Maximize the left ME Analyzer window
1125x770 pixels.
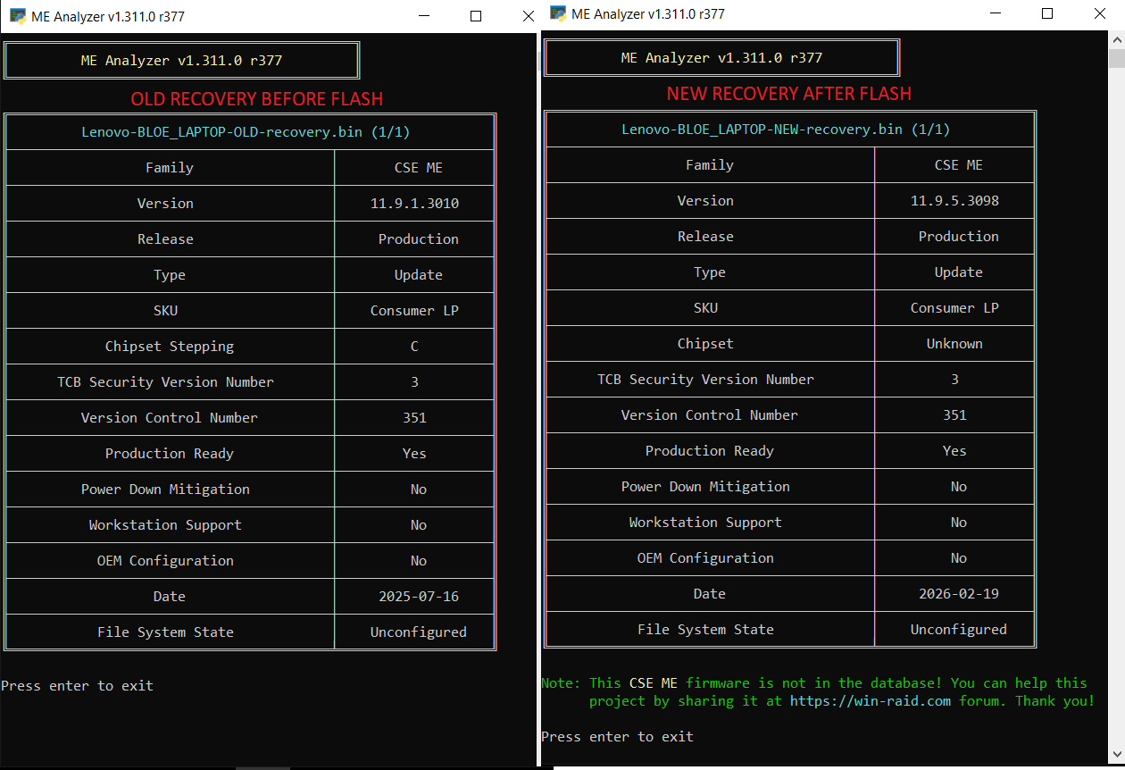pos(476,16)
